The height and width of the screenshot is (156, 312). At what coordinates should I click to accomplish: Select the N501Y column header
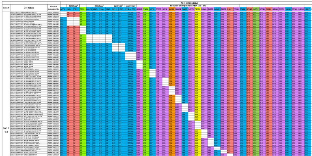point(230,9)
